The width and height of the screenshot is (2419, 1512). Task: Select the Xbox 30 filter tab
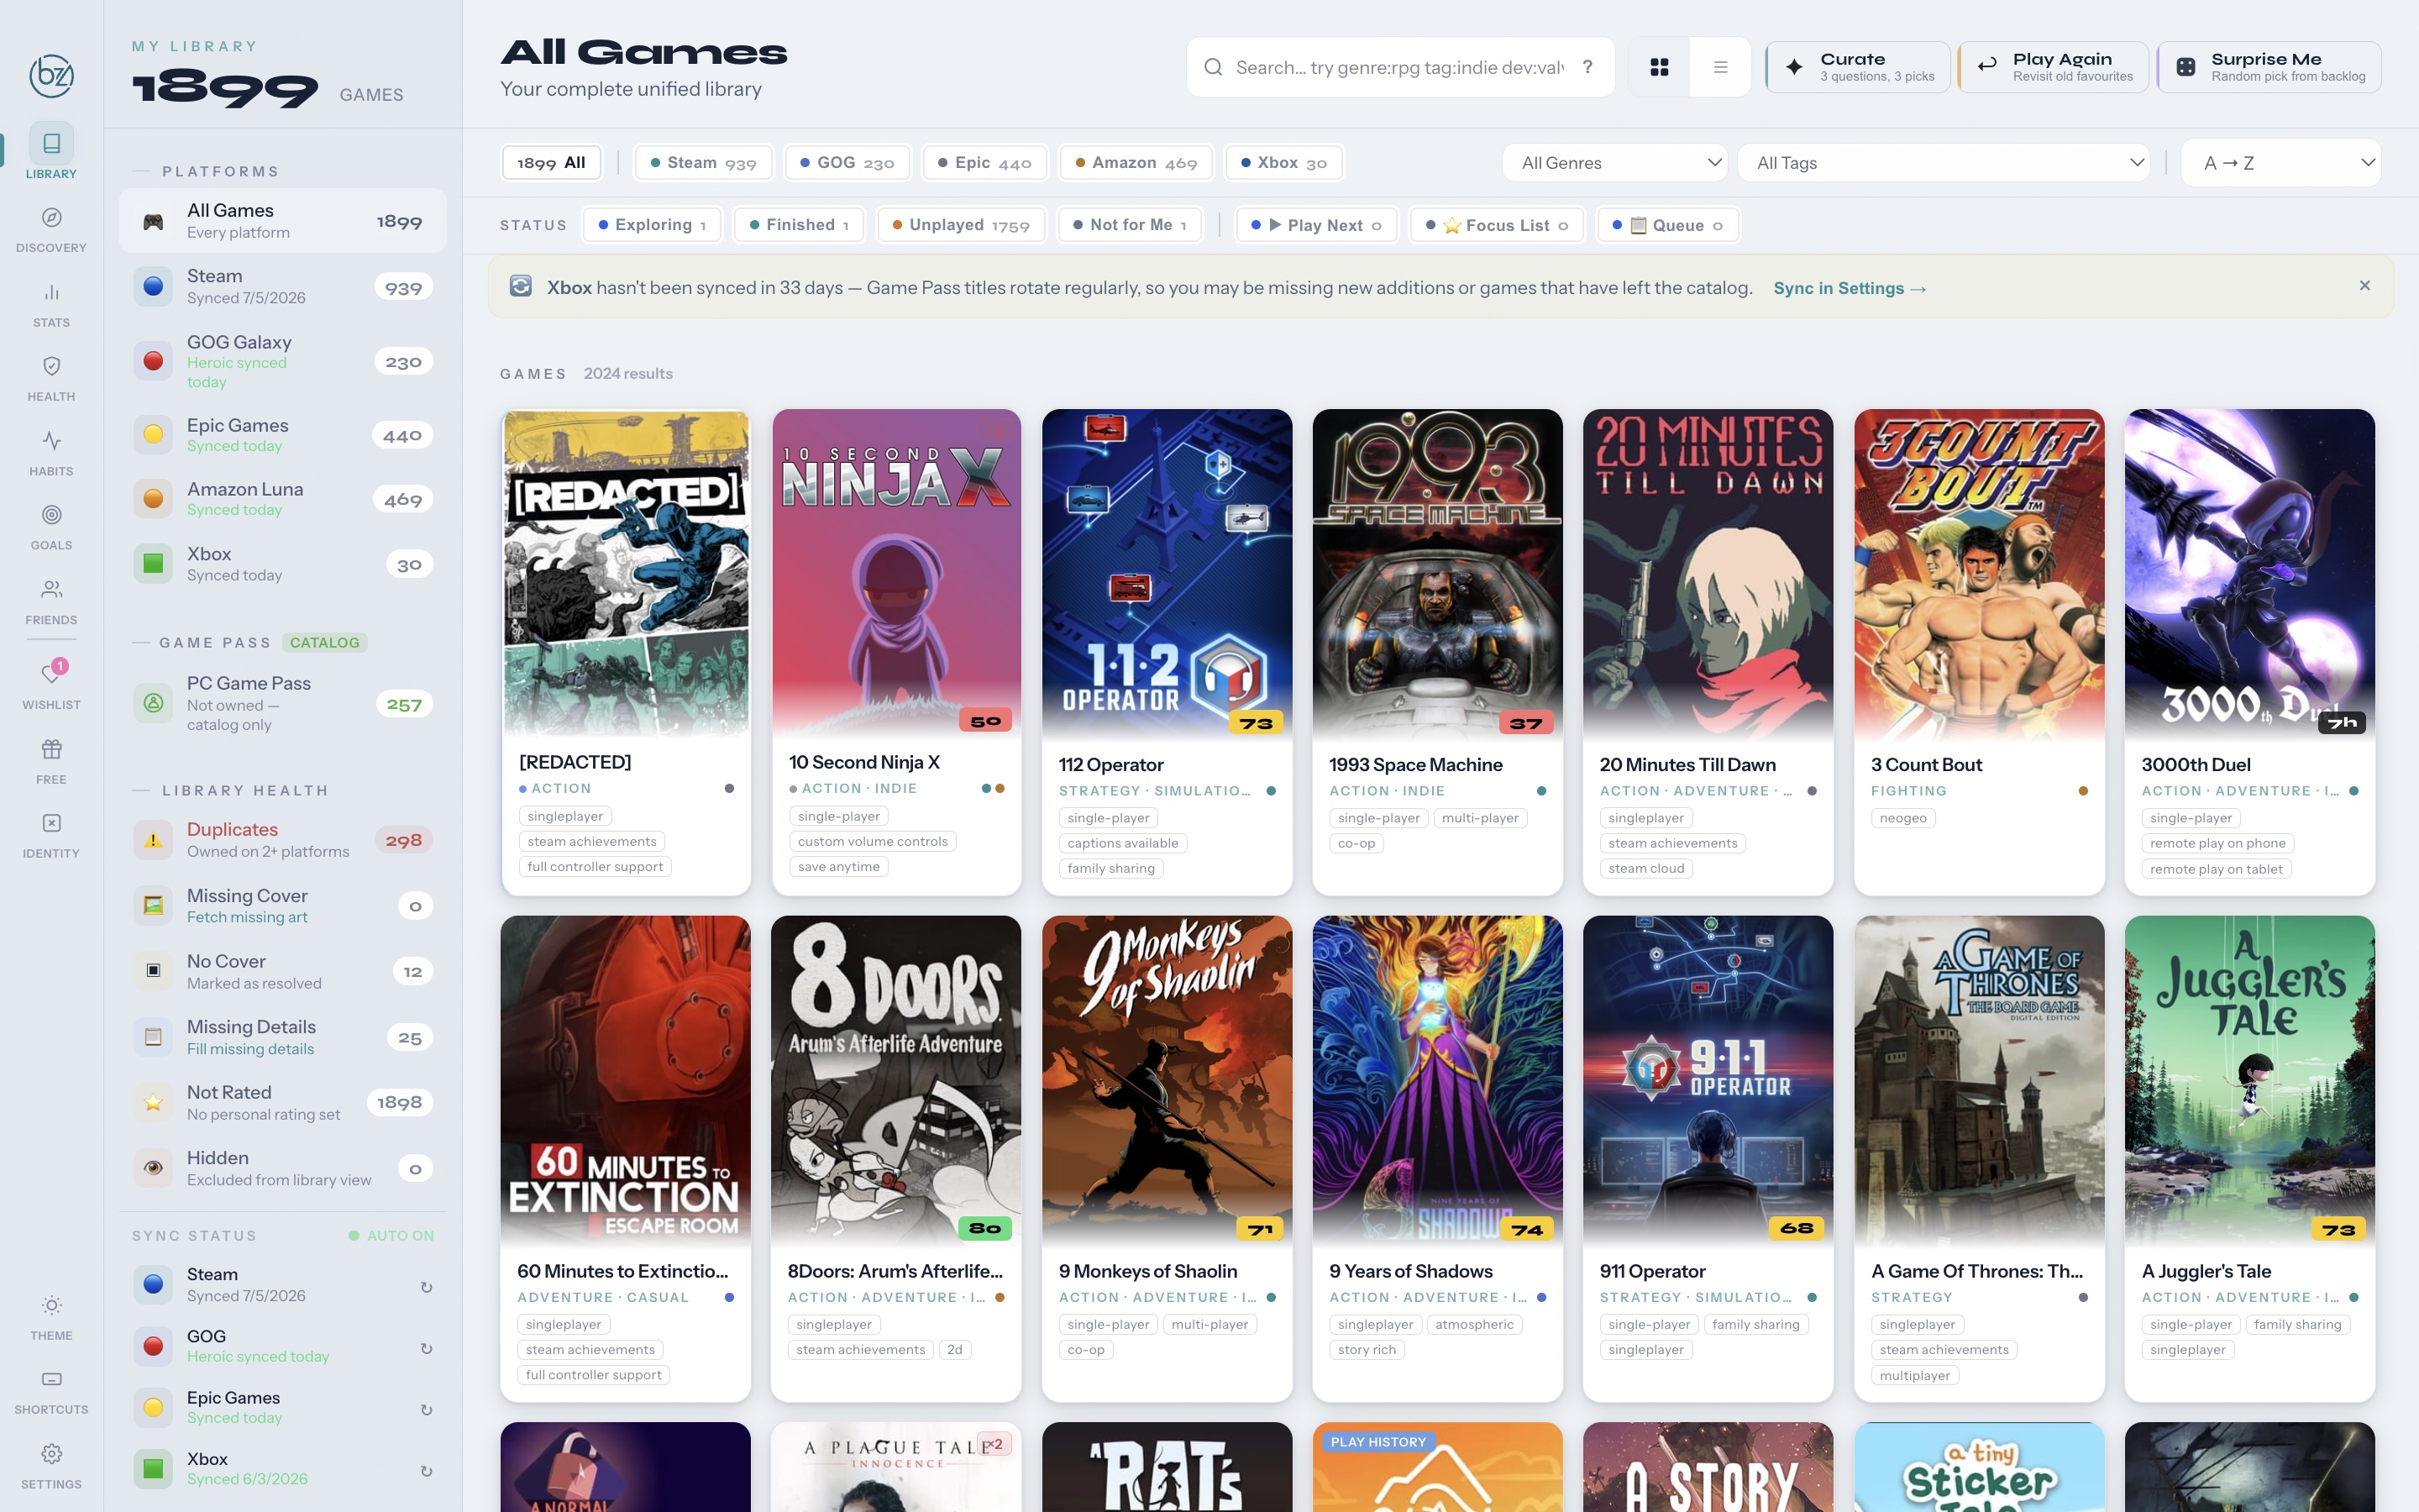pos(1284,163)
